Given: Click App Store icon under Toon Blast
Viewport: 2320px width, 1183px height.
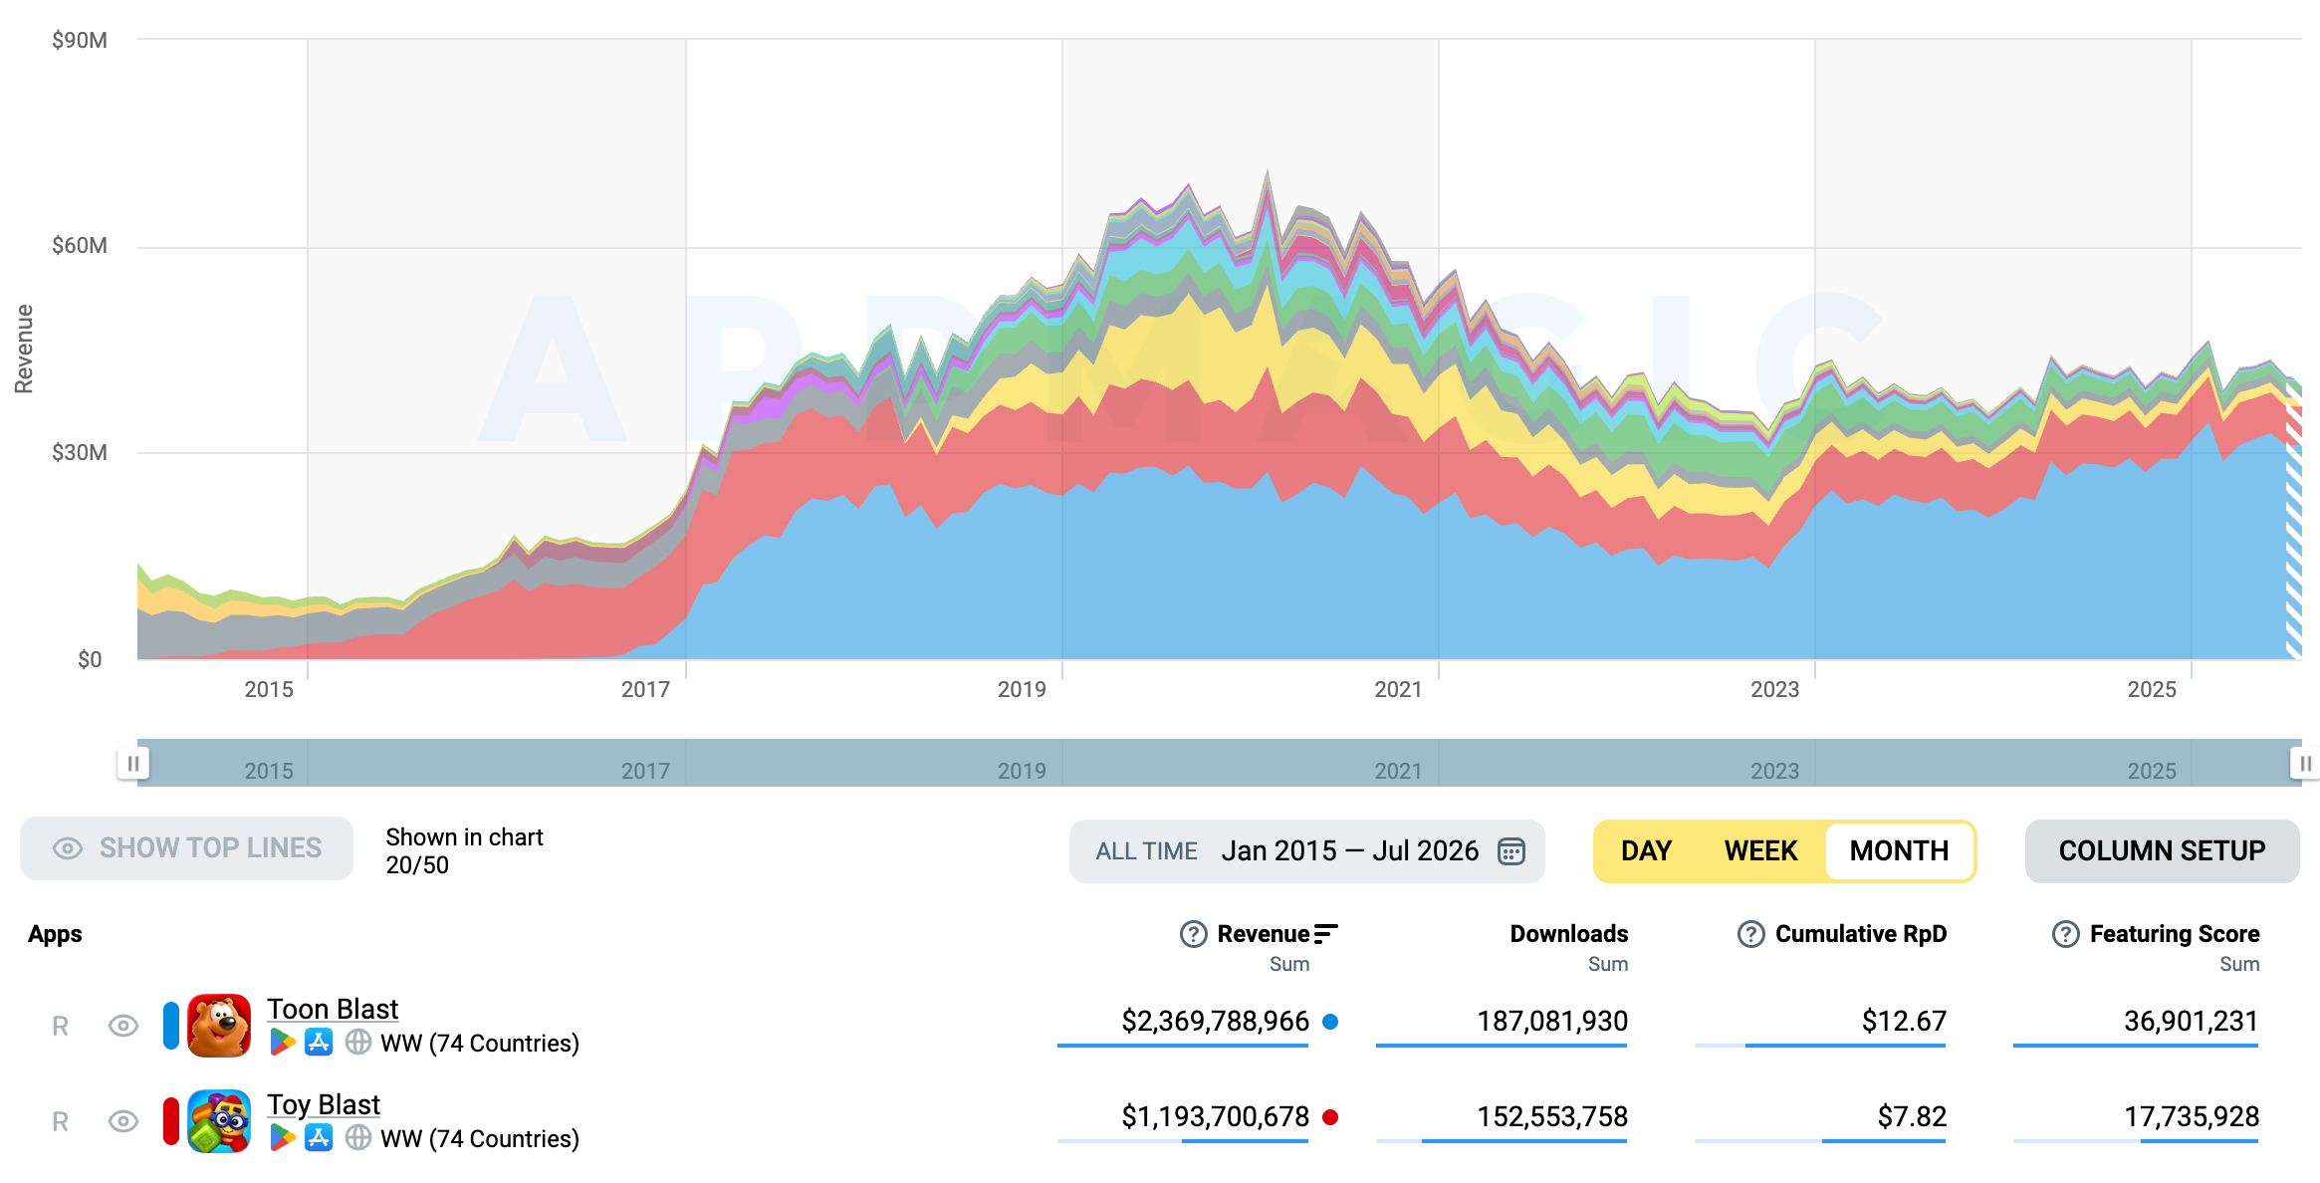Looking at the screenshot, I should pyautogui.click(x=319, y=1043).
